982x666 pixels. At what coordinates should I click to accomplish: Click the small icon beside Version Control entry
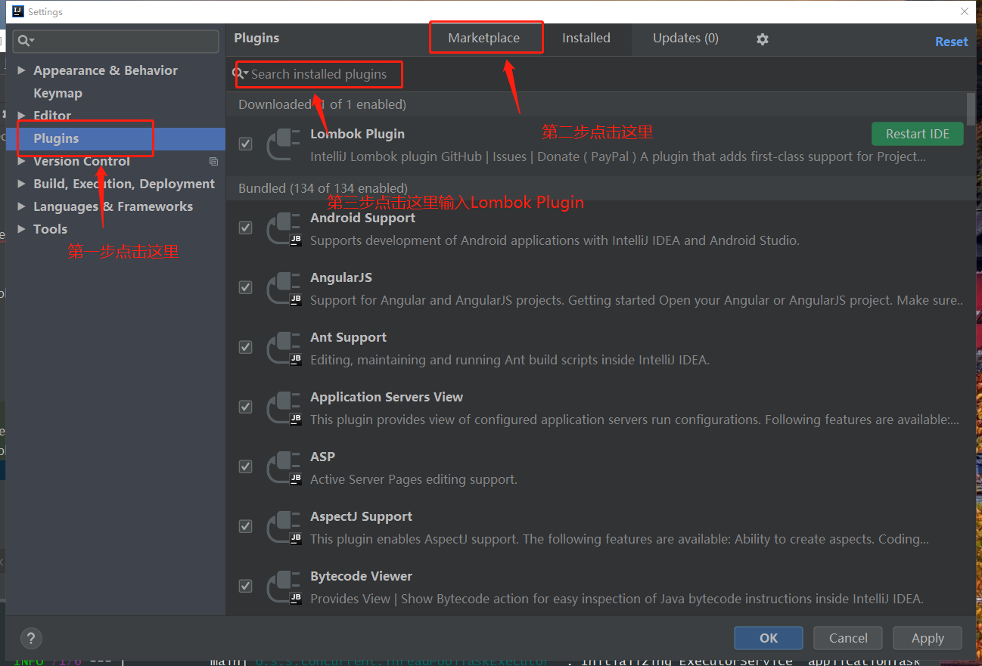[x=213, y=161]
